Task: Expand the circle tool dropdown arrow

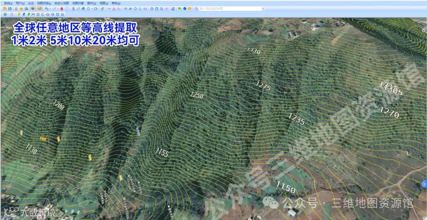Action: click(x=92, y=9)
